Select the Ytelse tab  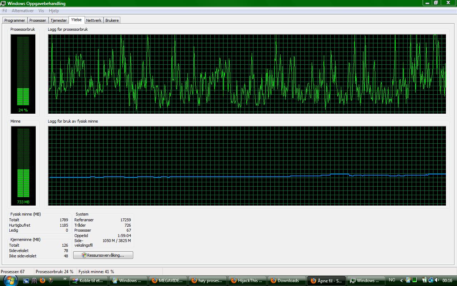coord(76,20)
